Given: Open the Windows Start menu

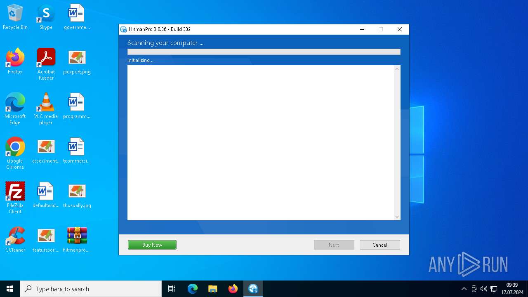Looking at the screenshot, I should [x=10, y=289].
